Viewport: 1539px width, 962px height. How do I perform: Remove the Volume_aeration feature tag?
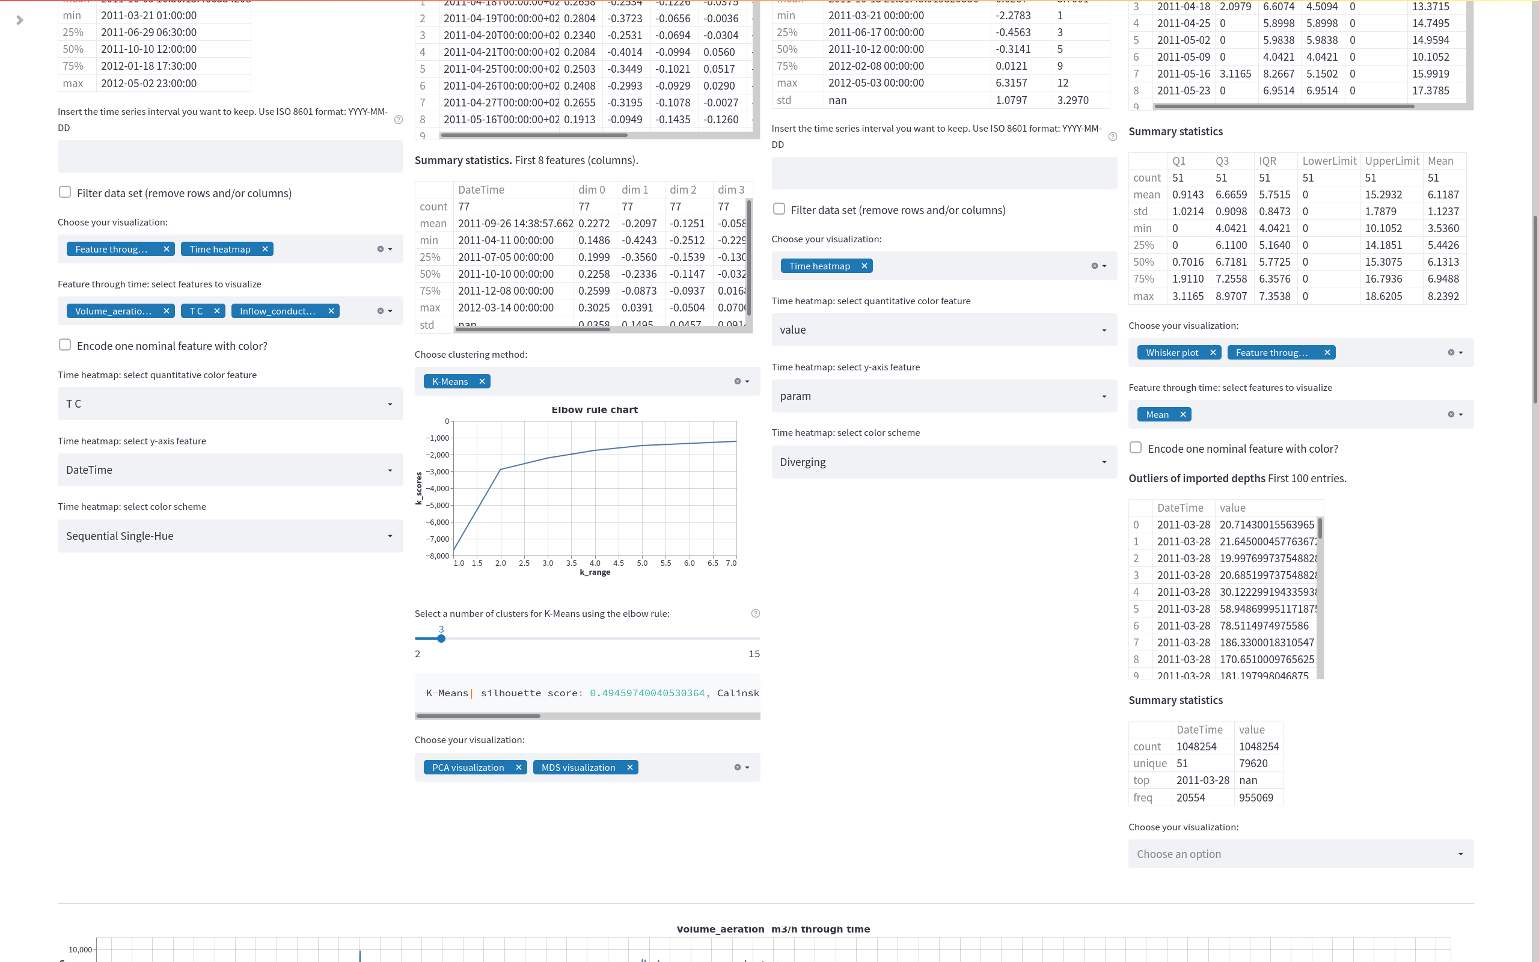point(166,311)
